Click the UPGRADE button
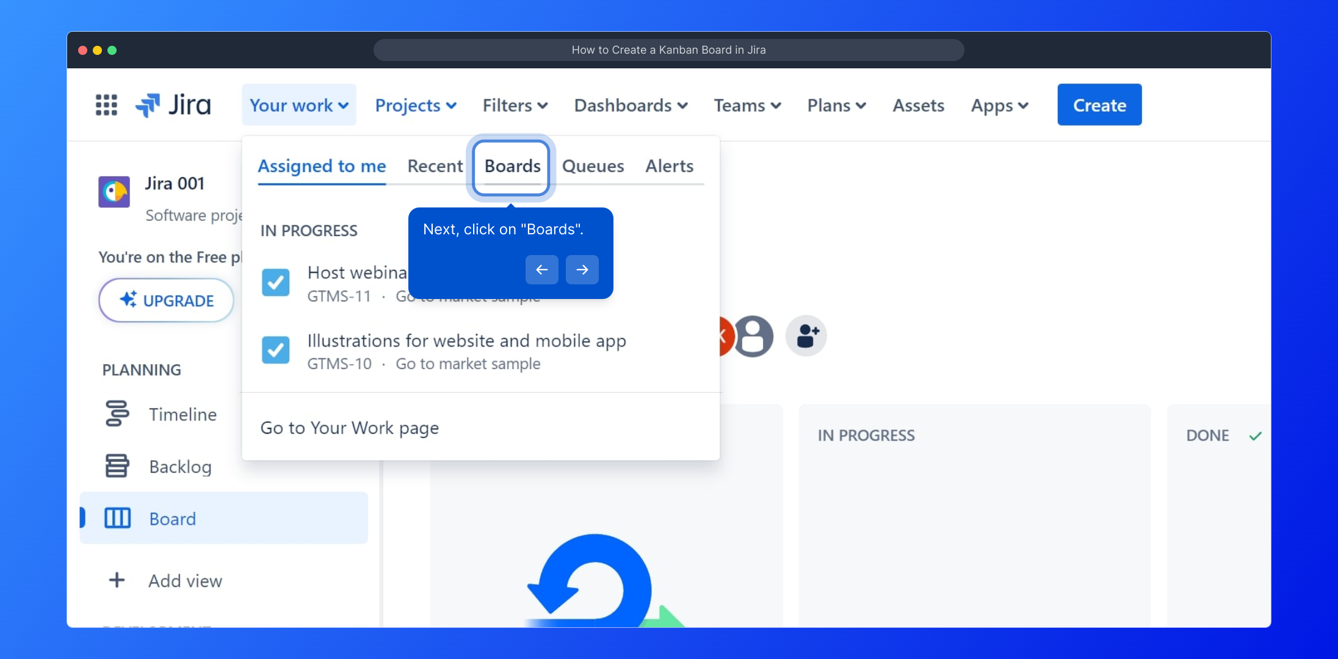1338x659 pixels. pyautogui.click(x=166, y=300)
